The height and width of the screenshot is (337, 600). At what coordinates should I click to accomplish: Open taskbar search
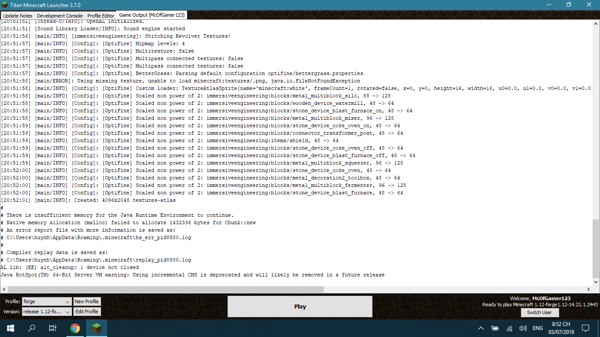click(32, 328)
